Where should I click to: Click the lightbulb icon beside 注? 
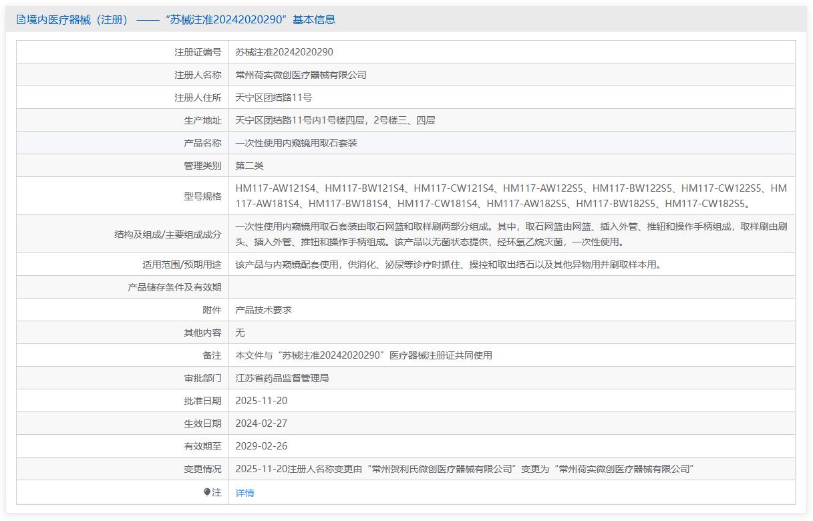207,493
